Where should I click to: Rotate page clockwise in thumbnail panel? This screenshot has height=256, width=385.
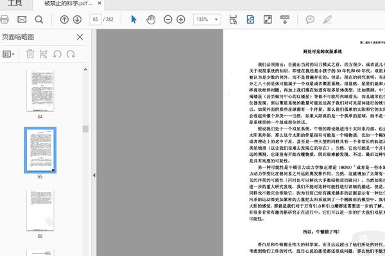click(x=71, y=54)
